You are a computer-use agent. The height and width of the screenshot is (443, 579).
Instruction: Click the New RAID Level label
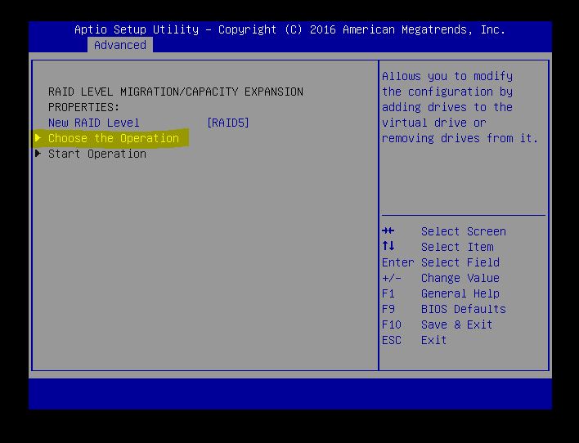[93, 123]
